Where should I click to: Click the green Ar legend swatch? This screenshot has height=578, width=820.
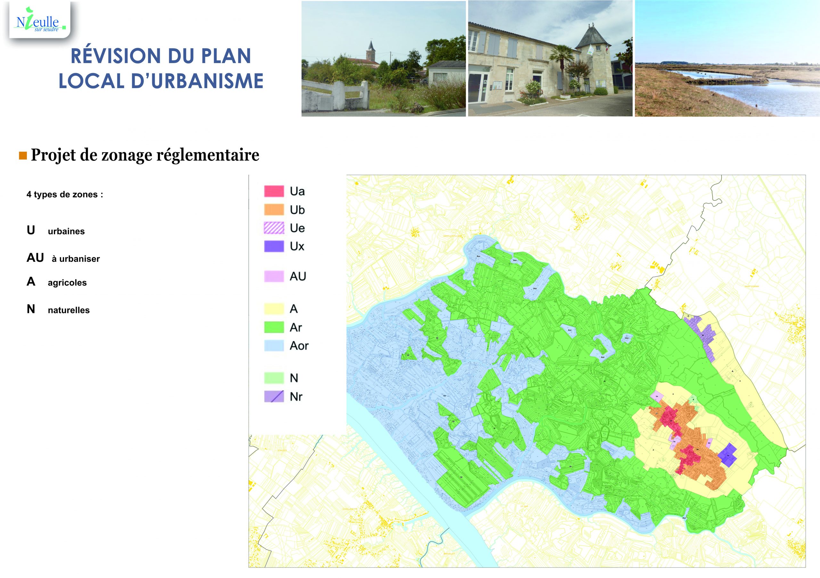[274, 327]
